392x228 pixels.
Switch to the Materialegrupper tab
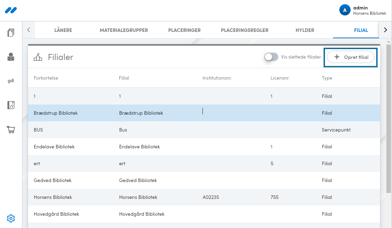tap(124, 30)
